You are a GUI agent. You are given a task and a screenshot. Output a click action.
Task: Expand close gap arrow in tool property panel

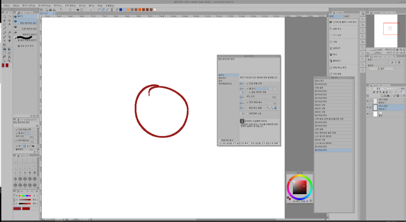tap(35, 133)
